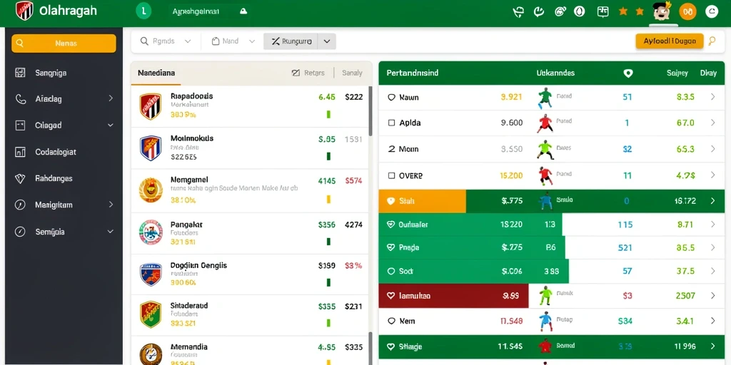This screenshot has height=365, width=731.
Task: Switch to the Nanediana tab
Action: 156,73
